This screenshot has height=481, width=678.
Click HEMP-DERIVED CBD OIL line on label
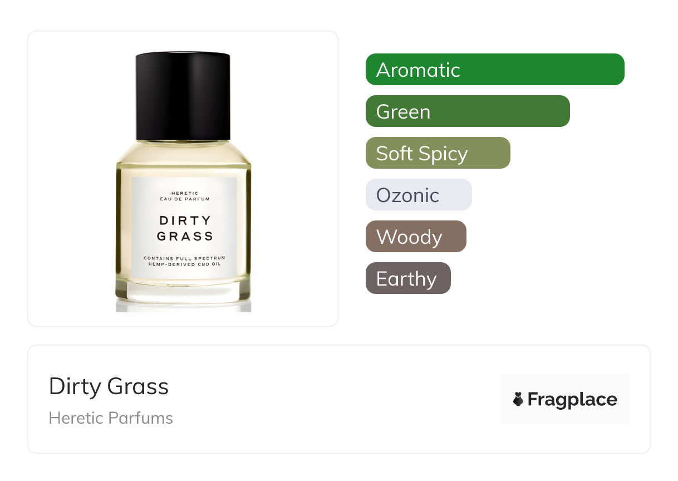[185, 264]
